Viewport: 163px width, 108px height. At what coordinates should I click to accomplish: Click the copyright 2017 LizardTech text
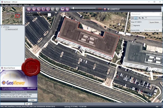point(16,95)
